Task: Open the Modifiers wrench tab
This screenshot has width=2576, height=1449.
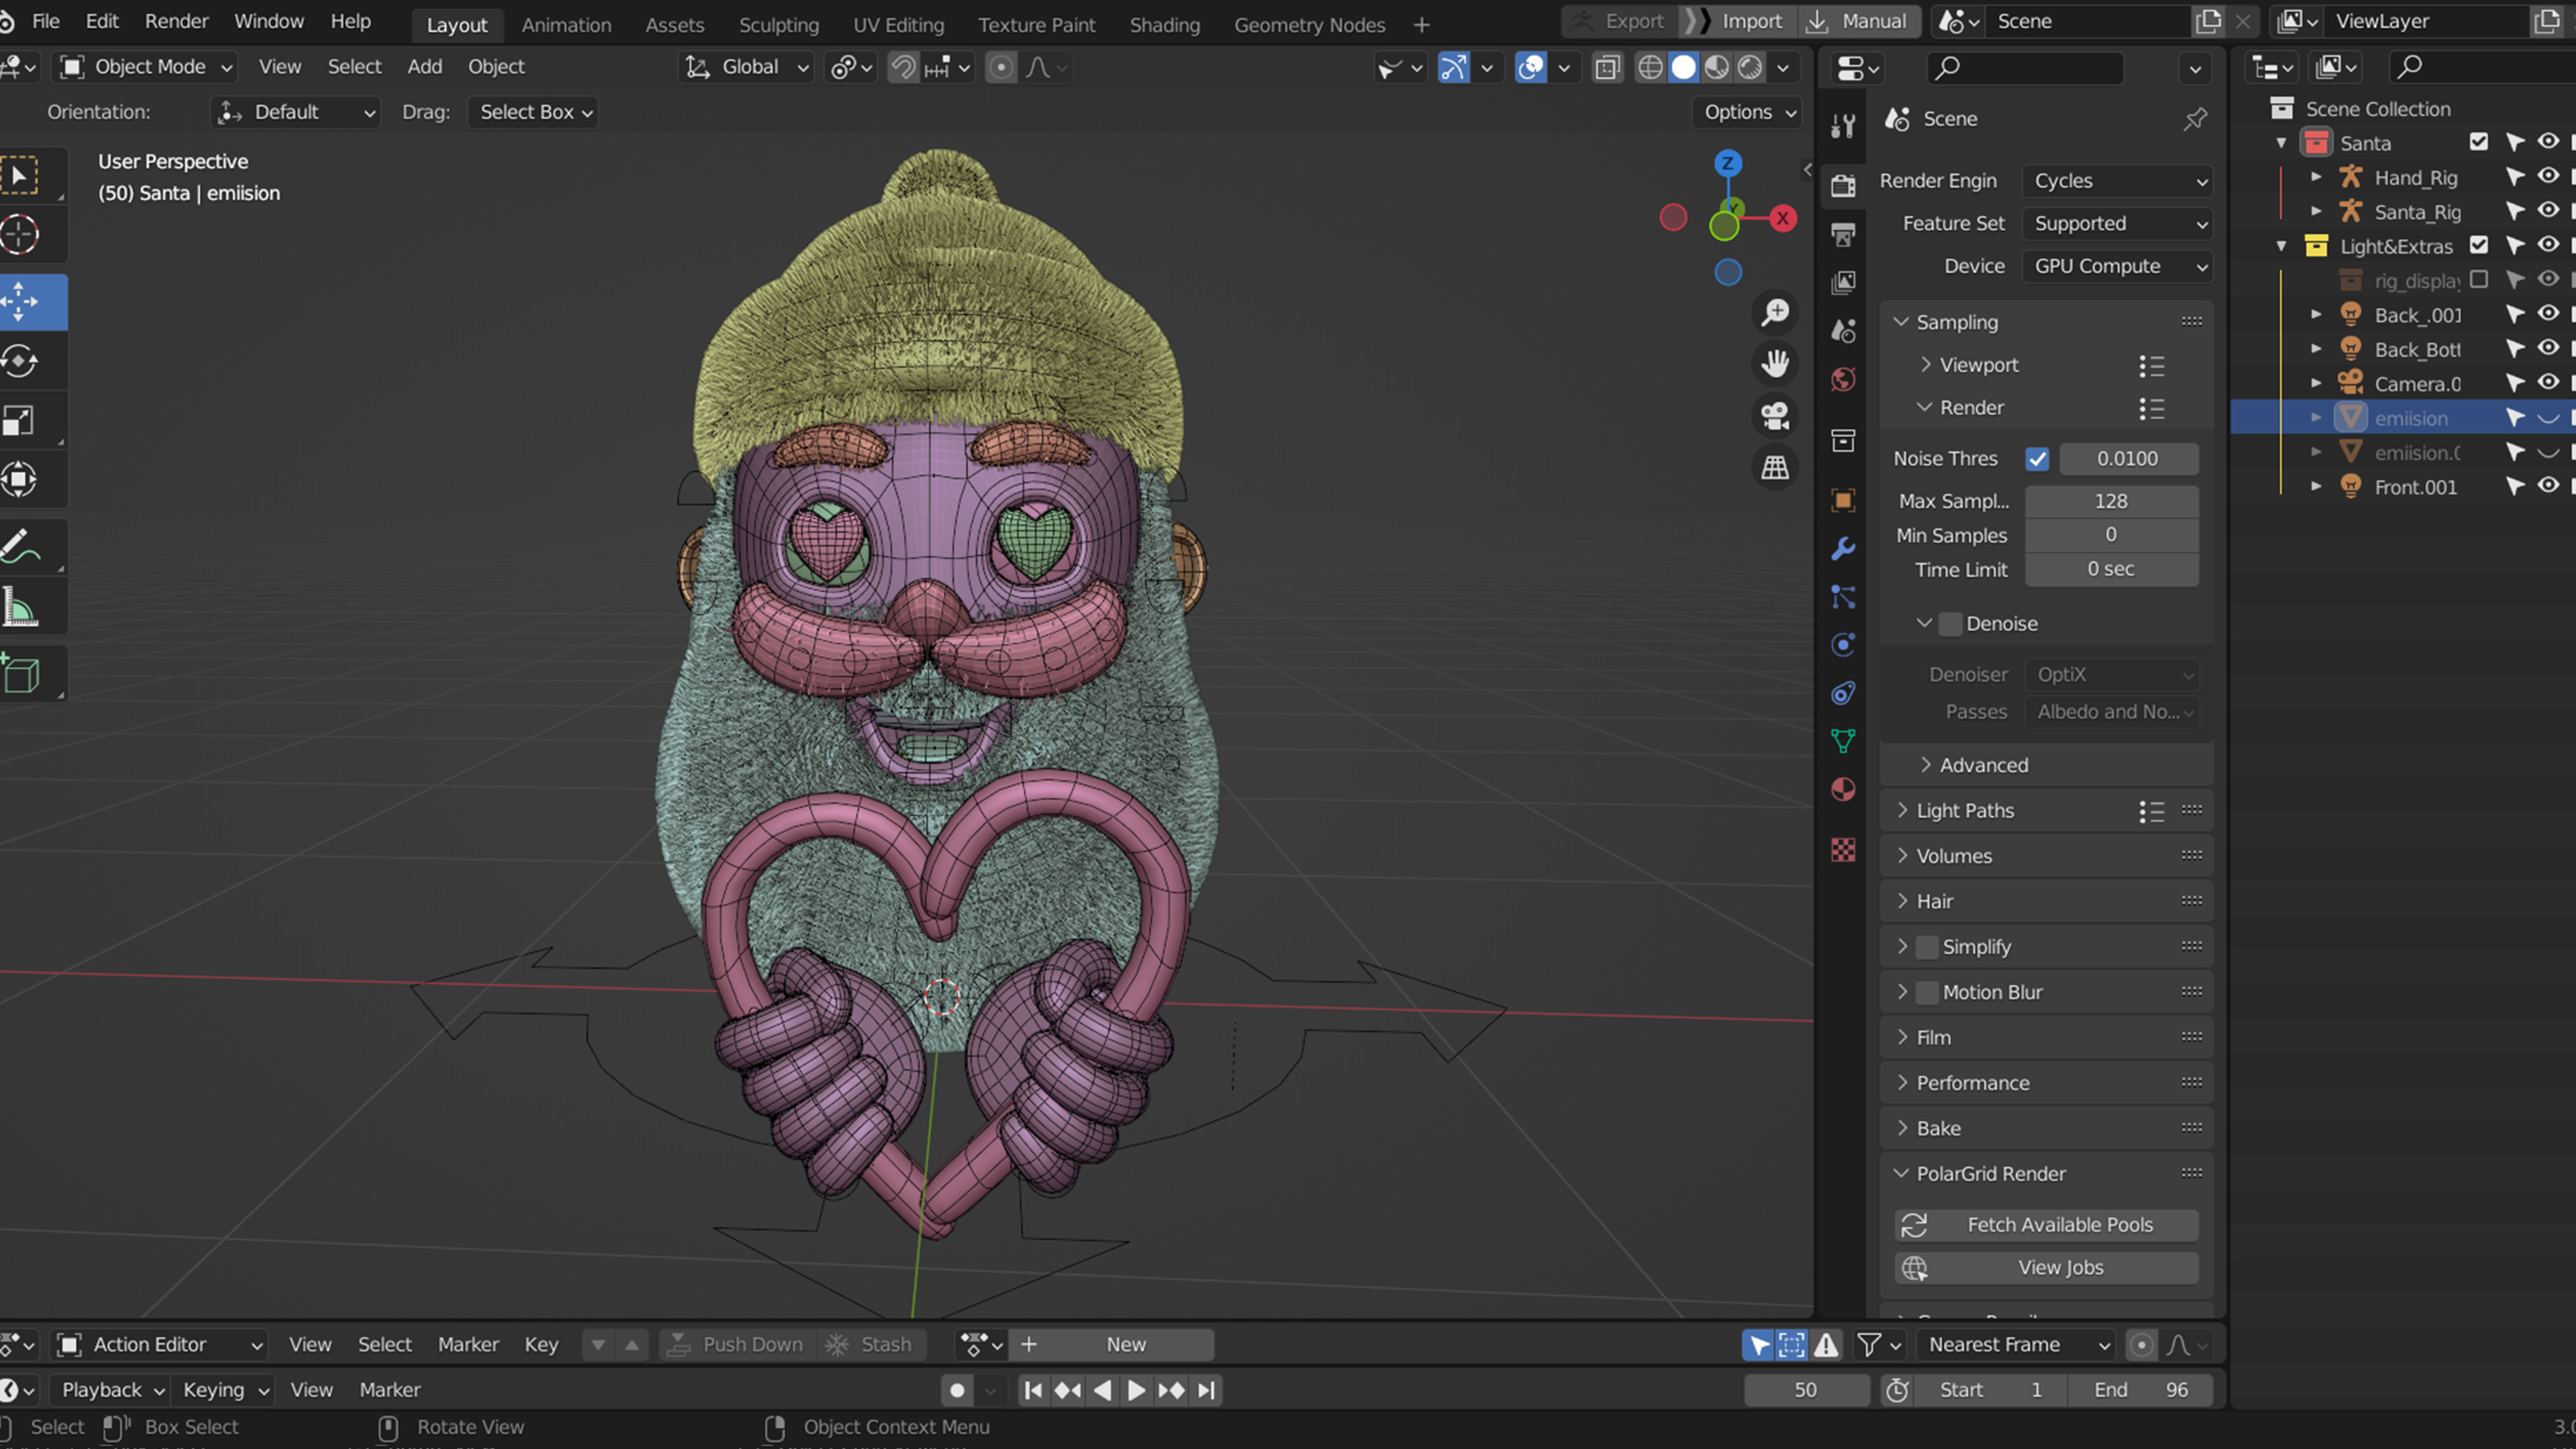Action: point(1843,549)
